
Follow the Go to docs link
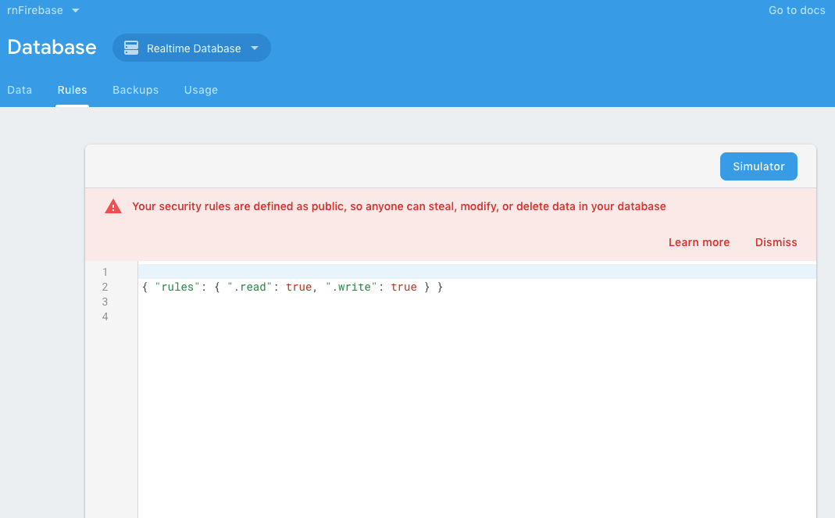pyautogui.click(x=797, y=10)
